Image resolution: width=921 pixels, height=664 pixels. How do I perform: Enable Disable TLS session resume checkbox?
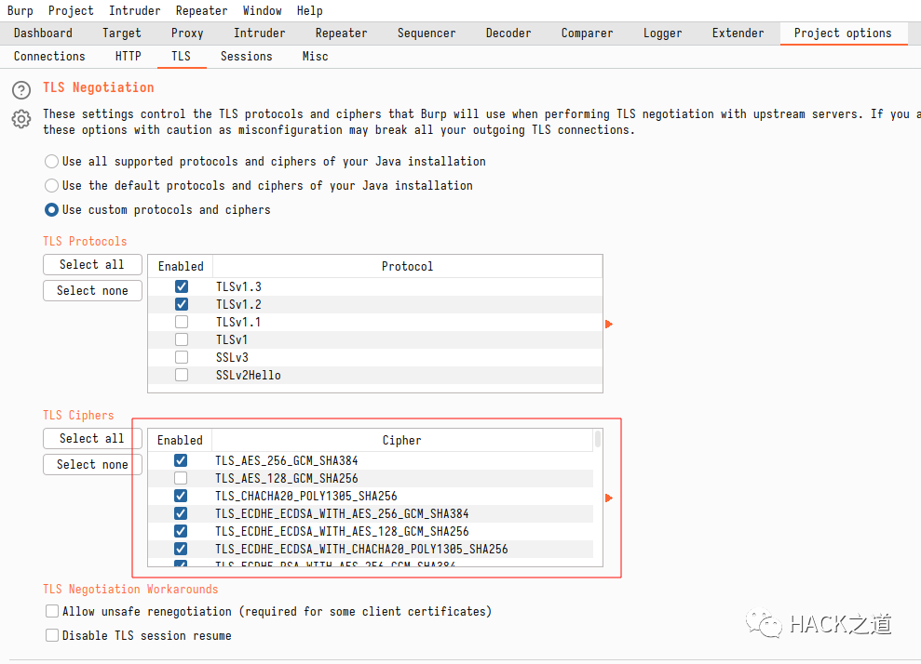[52, 635]
